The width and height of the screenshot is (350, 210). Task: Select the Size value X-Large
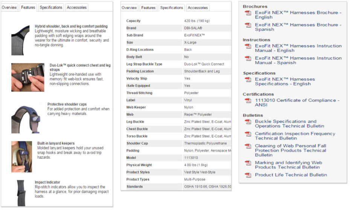190,42
